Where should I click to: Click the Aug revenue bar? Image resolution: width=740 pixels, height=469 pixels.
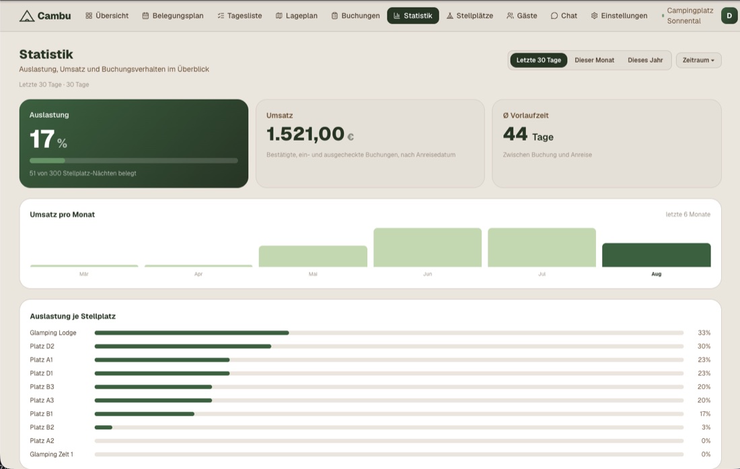coord(657,255)
